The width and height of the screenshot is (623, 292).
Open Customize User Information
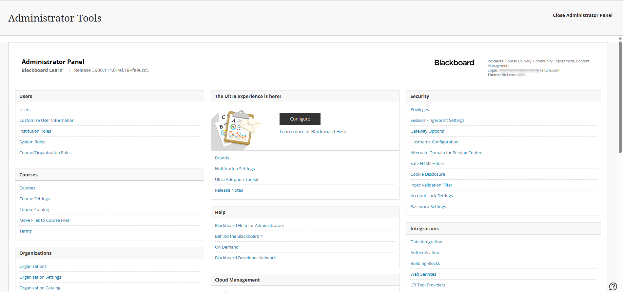pos(47,121)
